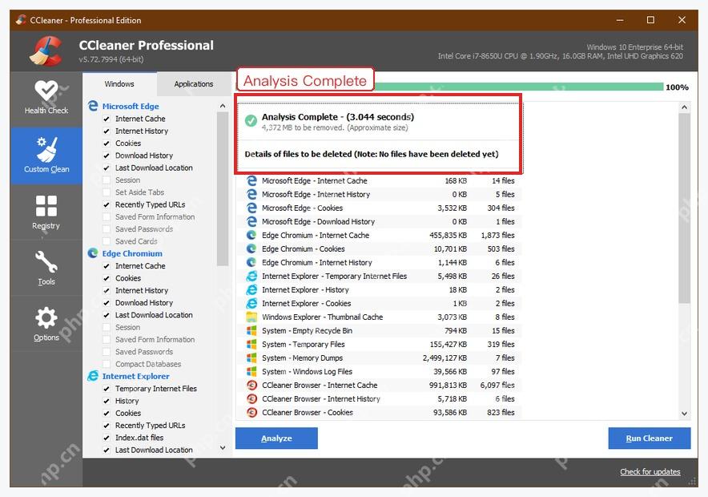
Task: Uncheck Internet Explorer Index.dat files checkbox
Action: pyautogui.click(x=107, y=438)
